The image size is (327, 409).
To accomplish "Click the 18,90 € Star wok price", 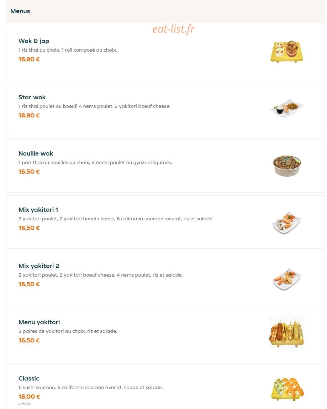I will 29,115.
